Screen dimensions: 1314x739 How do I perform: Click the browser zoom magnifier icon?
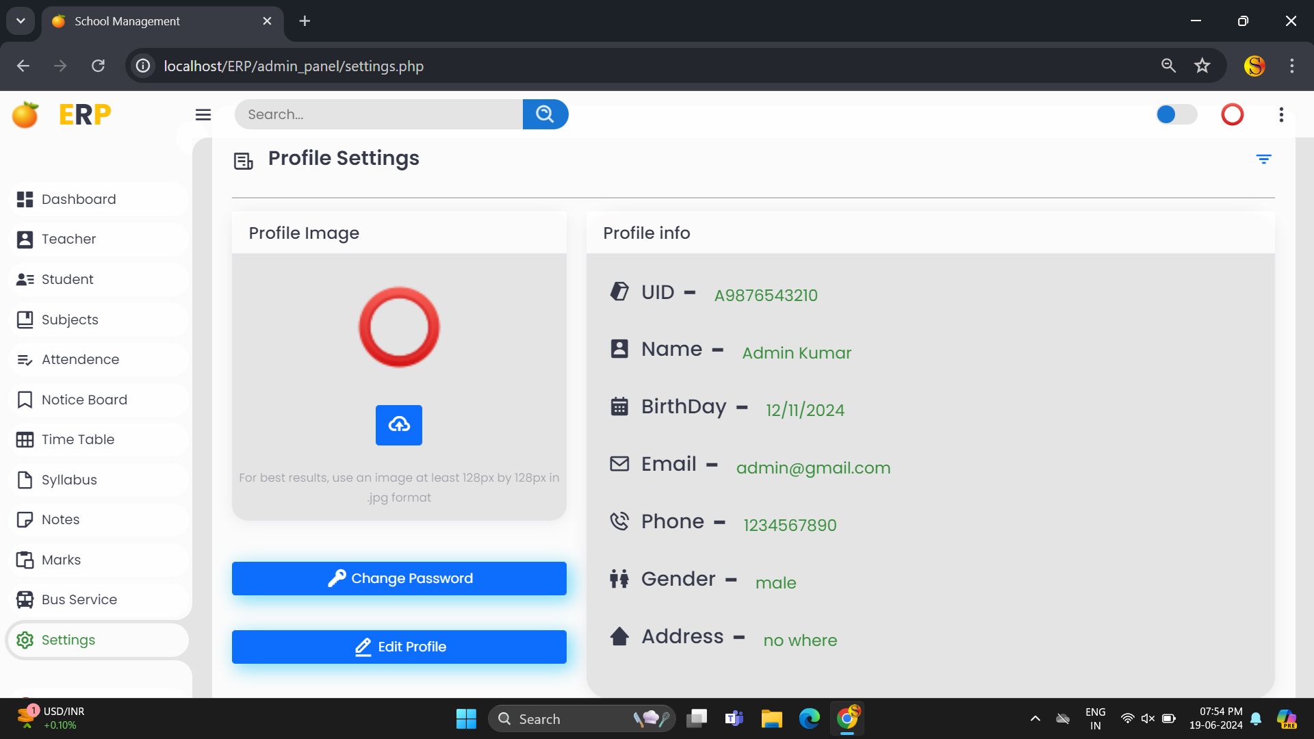coord(1168,66)
